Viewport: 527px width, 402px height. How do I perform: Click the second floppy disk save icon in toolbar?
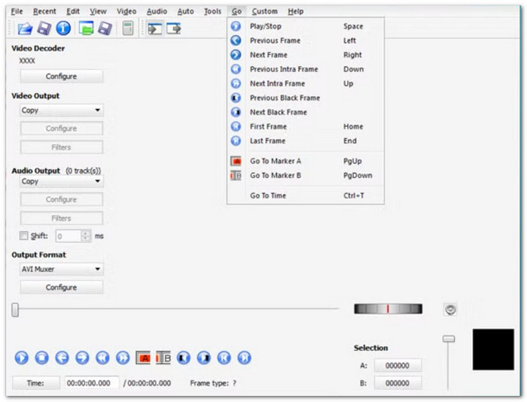105,29
